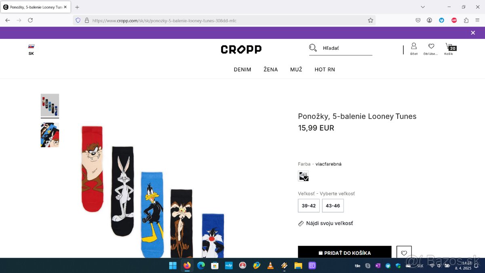The width and height of the screenshot is (485, 273).
Task: Show the second product thumbnail image
Action: [x=50, y=135]
